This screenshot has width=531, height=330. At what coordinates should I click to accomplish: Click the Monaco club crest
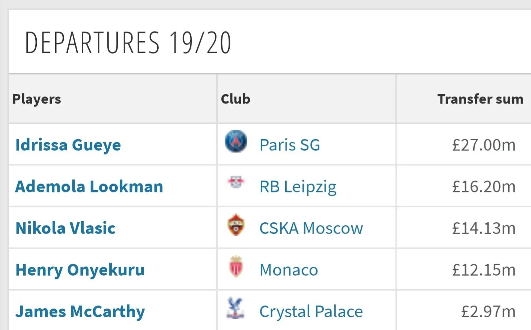(236, 266)
